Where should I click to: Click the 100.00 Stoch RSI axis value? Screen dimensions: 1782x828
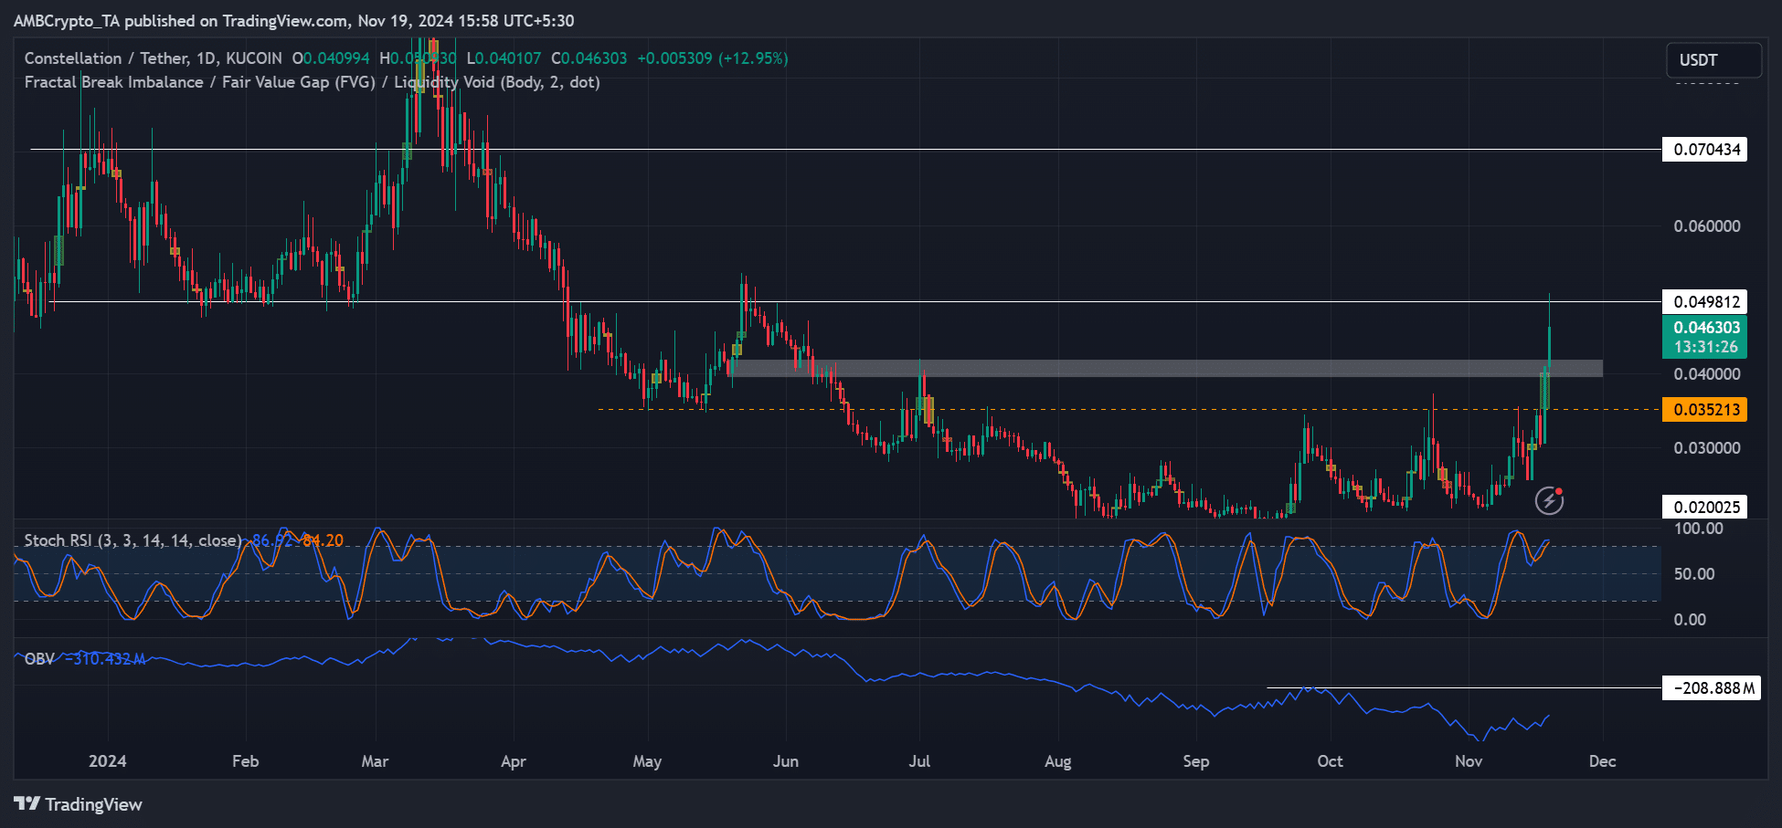click(x=1698, y=529)
